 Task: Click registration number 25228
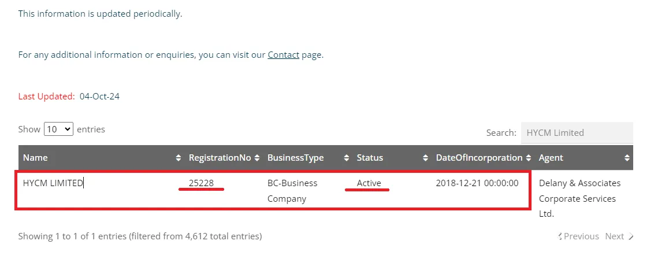[201, 183]
